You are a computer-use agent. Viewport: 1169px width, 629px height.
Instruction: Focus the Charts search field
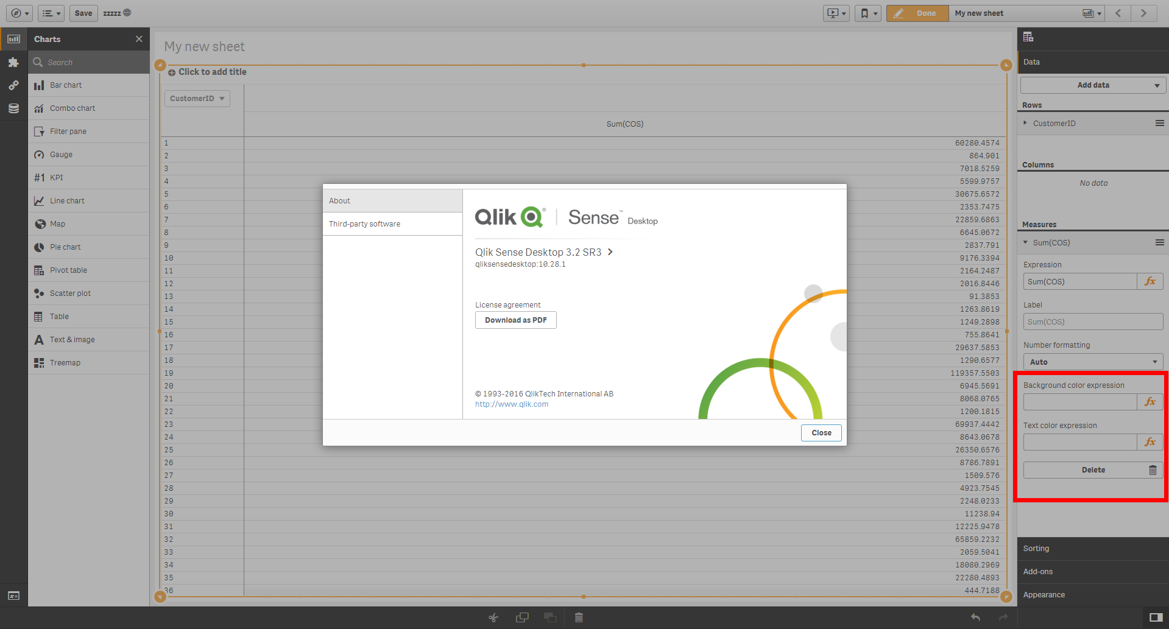(89, 62)
